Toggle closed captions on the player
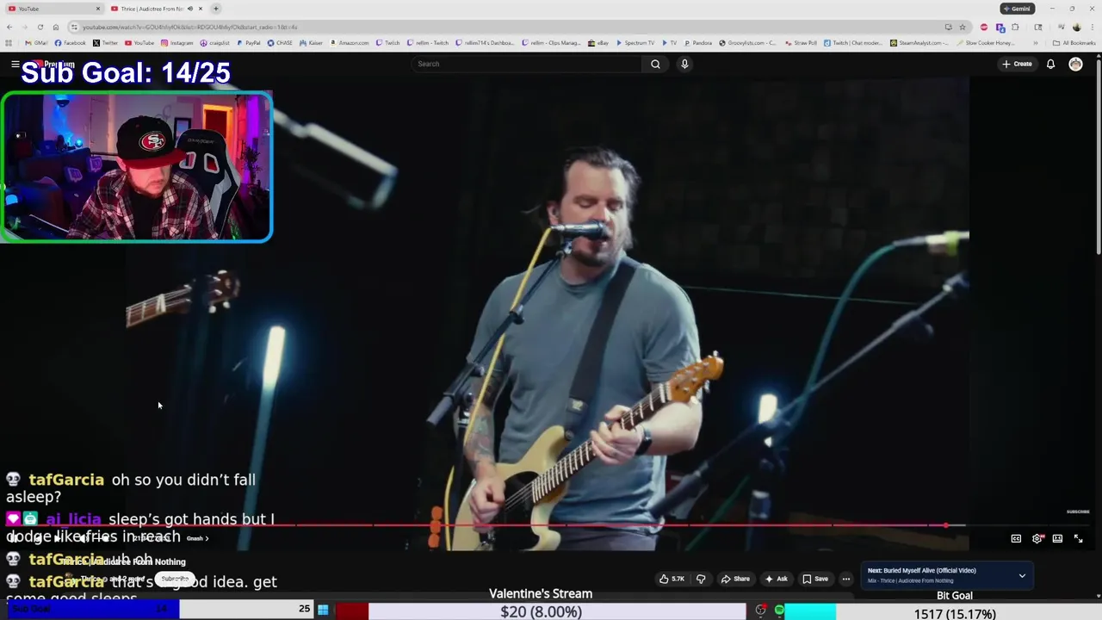Viewport: 1102px width, 620px height. point(1016,538)
